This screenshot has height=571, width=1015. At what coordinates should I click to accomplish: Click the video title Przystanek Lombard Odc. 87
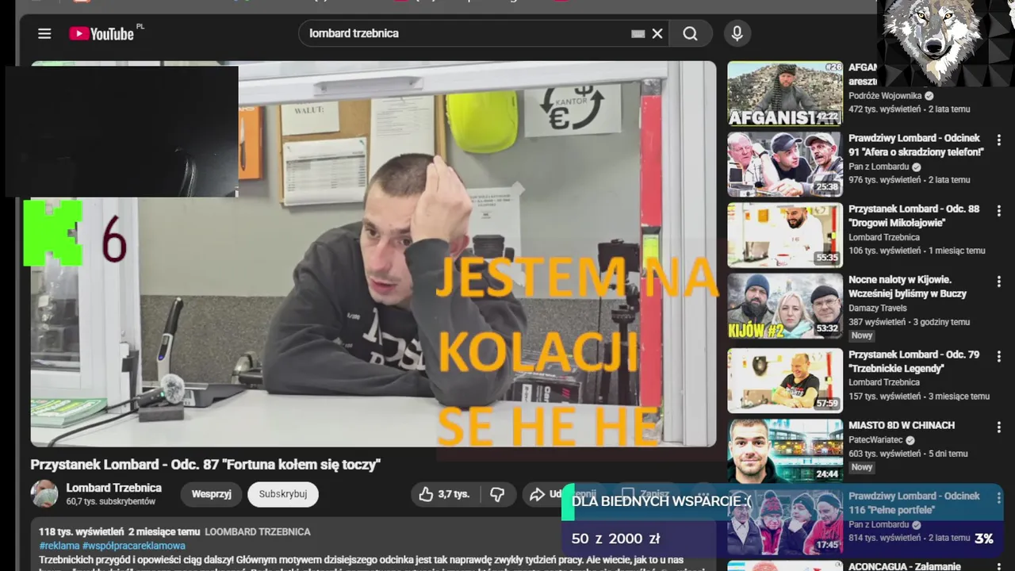click(205, 464)
